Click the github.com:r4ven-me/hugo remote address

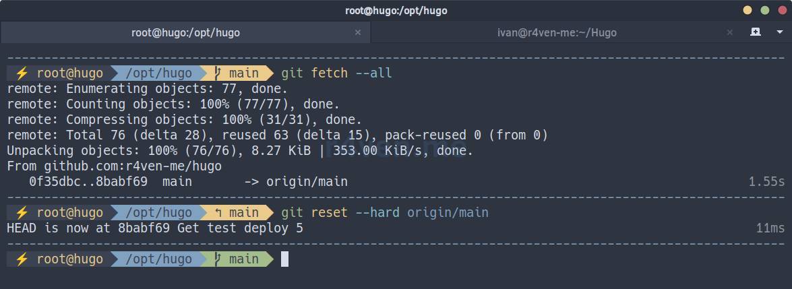pyautogui.click(x=133, y=166)
